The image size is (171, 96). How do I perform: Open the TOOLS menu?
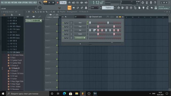tap(30, 2)
